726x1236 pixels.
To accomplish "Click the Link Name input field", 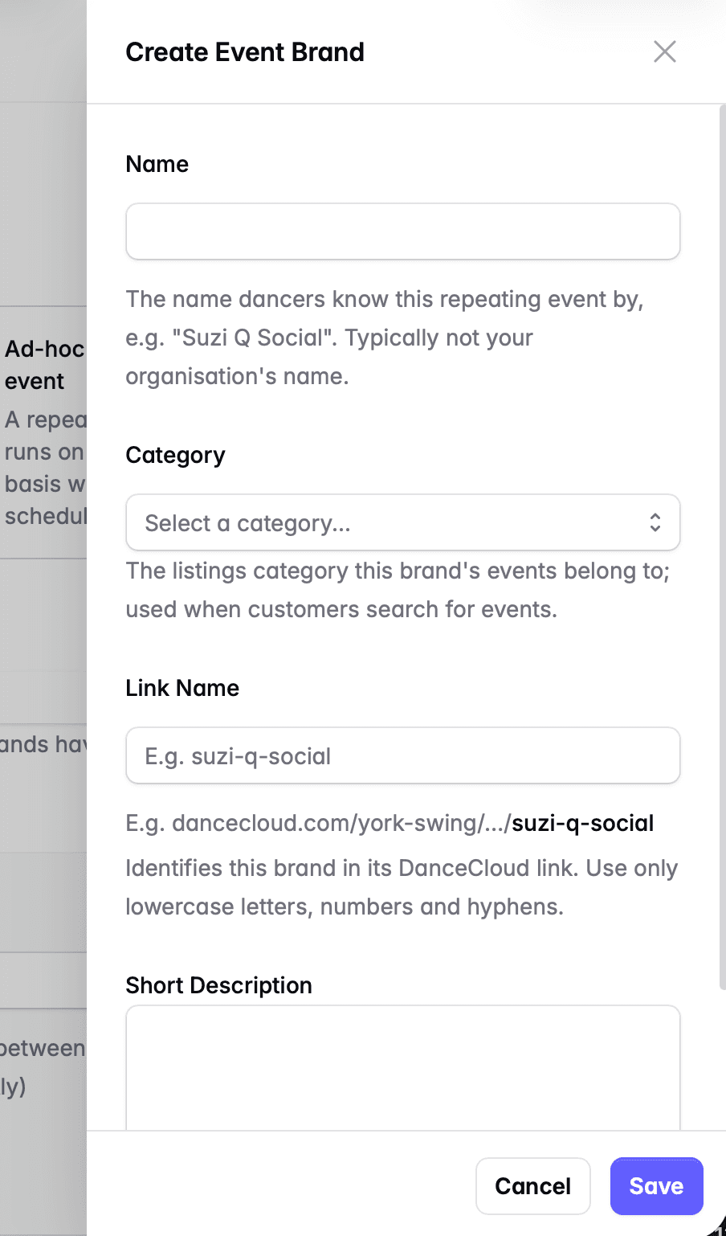I will click(403, 755).
